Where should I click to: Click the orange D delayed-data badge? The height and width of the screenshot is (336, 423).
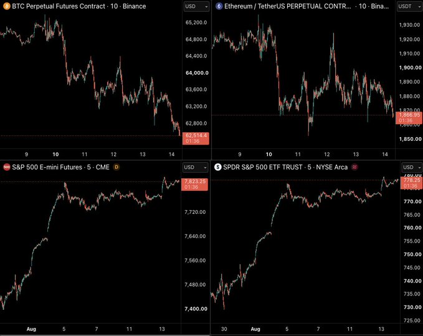click(116, 167)
